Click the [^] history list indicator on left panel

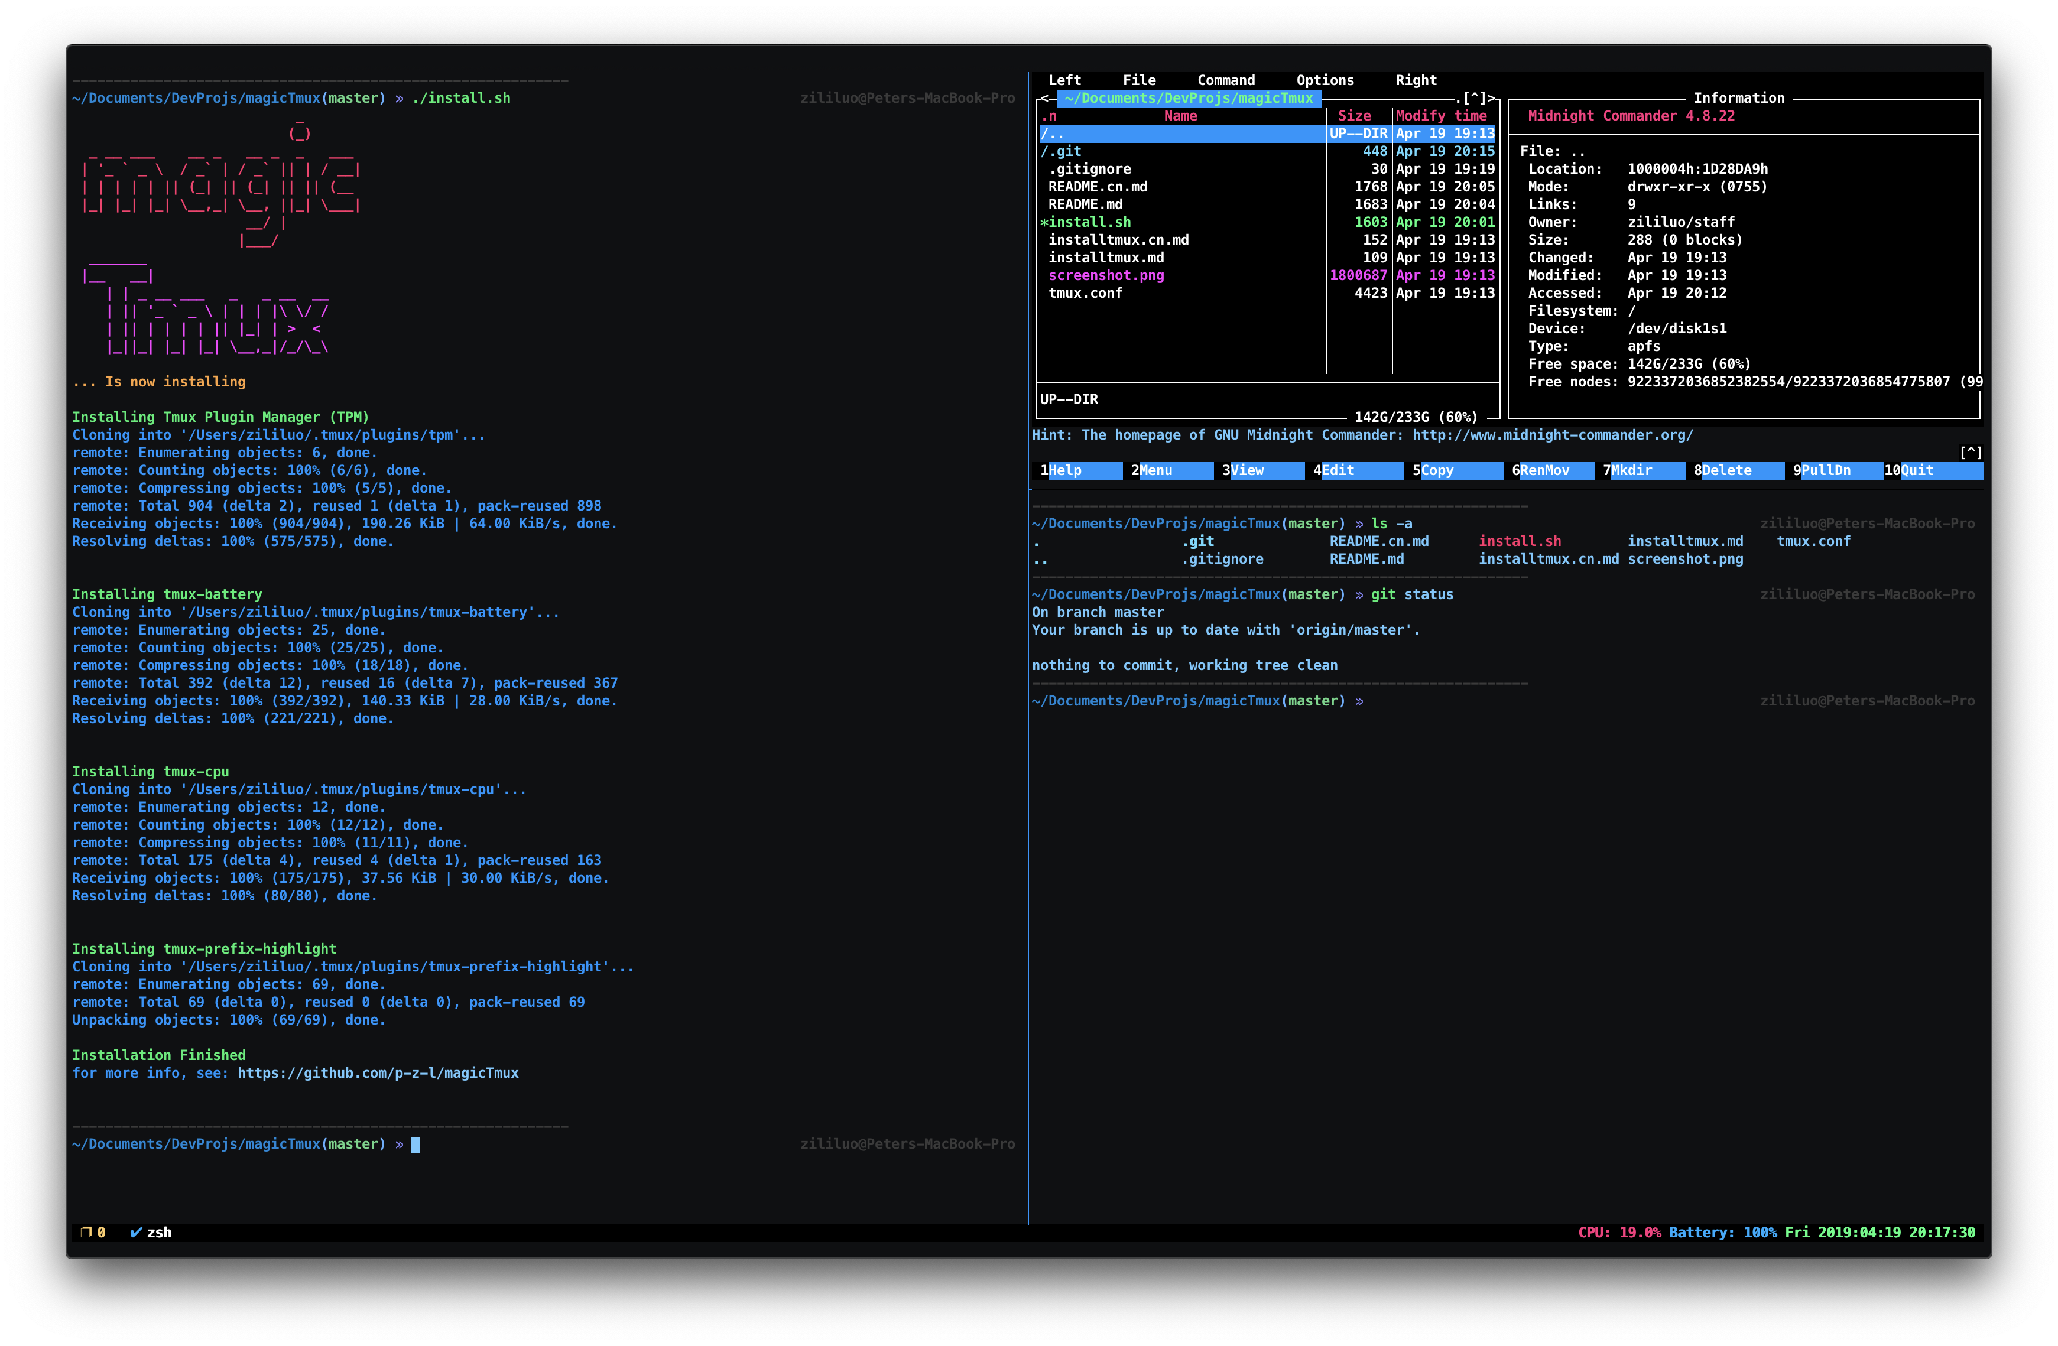[x=1474, y=97]
